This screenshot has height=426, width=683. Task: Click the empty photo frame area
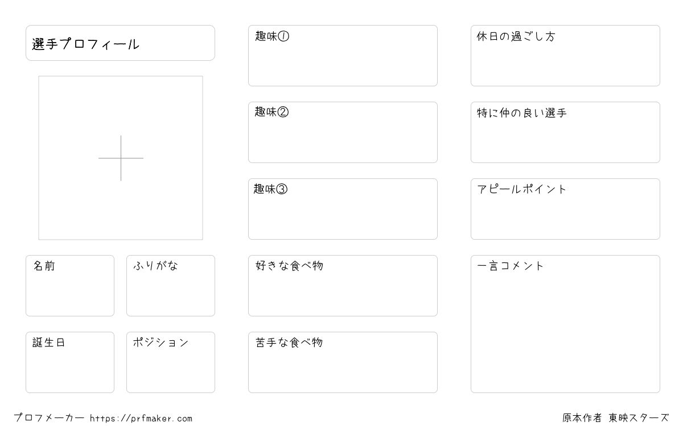coord(121,158)
